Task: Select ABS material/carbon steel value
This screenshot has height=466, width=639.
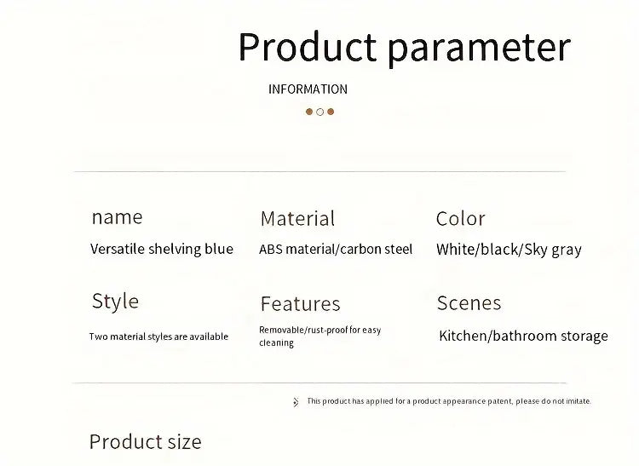Action: pos(336,250)
